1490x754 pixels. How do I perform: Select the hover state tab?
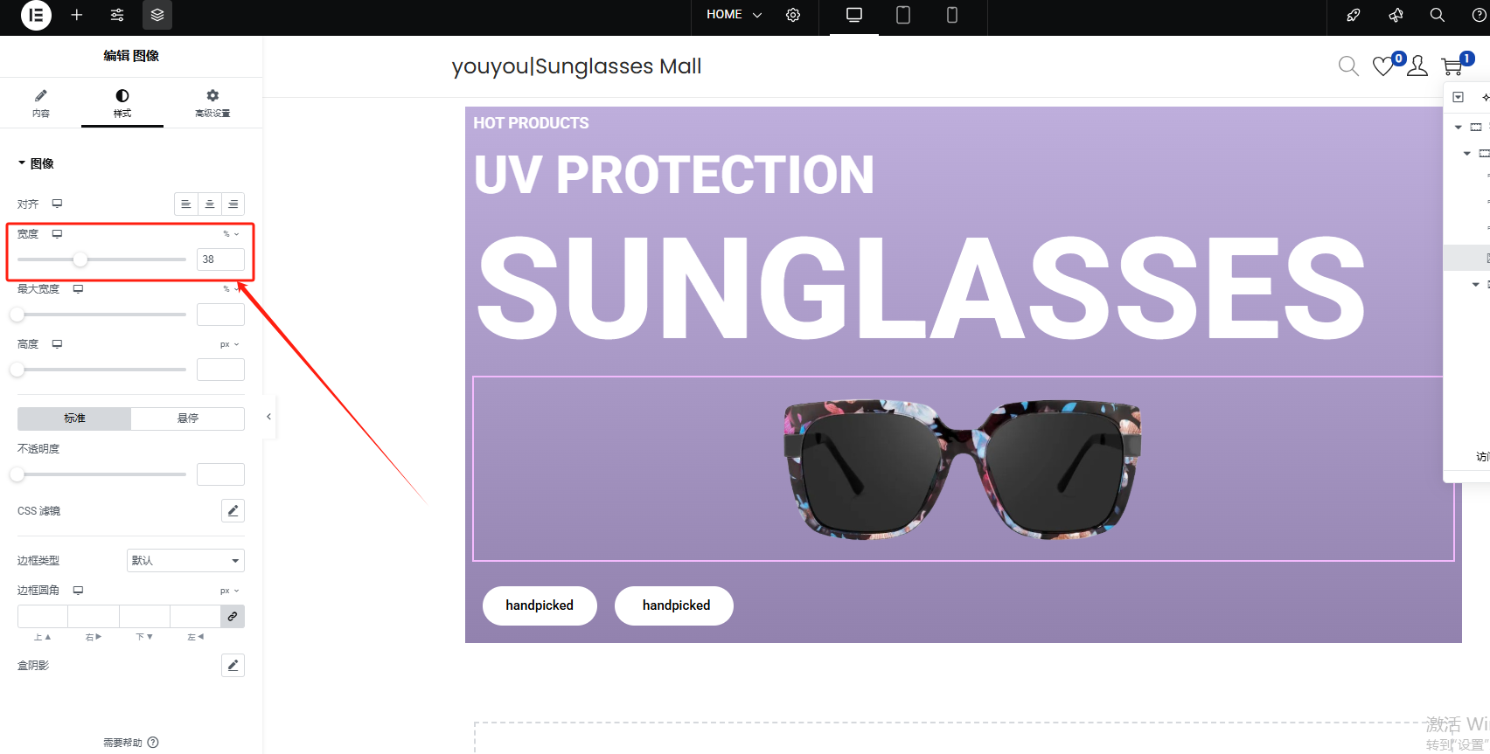coord(188,419)
